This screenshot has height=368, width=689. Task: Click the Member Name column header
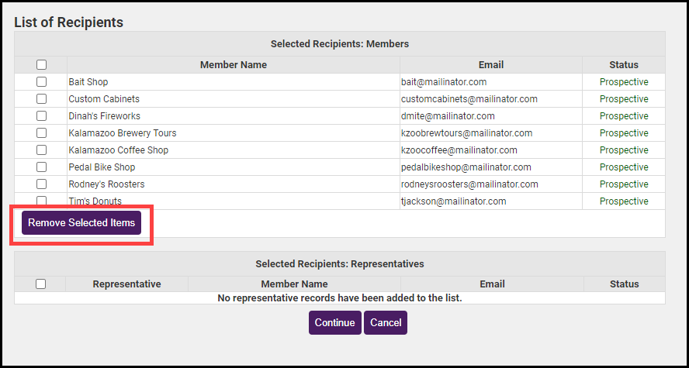[234, 65]
